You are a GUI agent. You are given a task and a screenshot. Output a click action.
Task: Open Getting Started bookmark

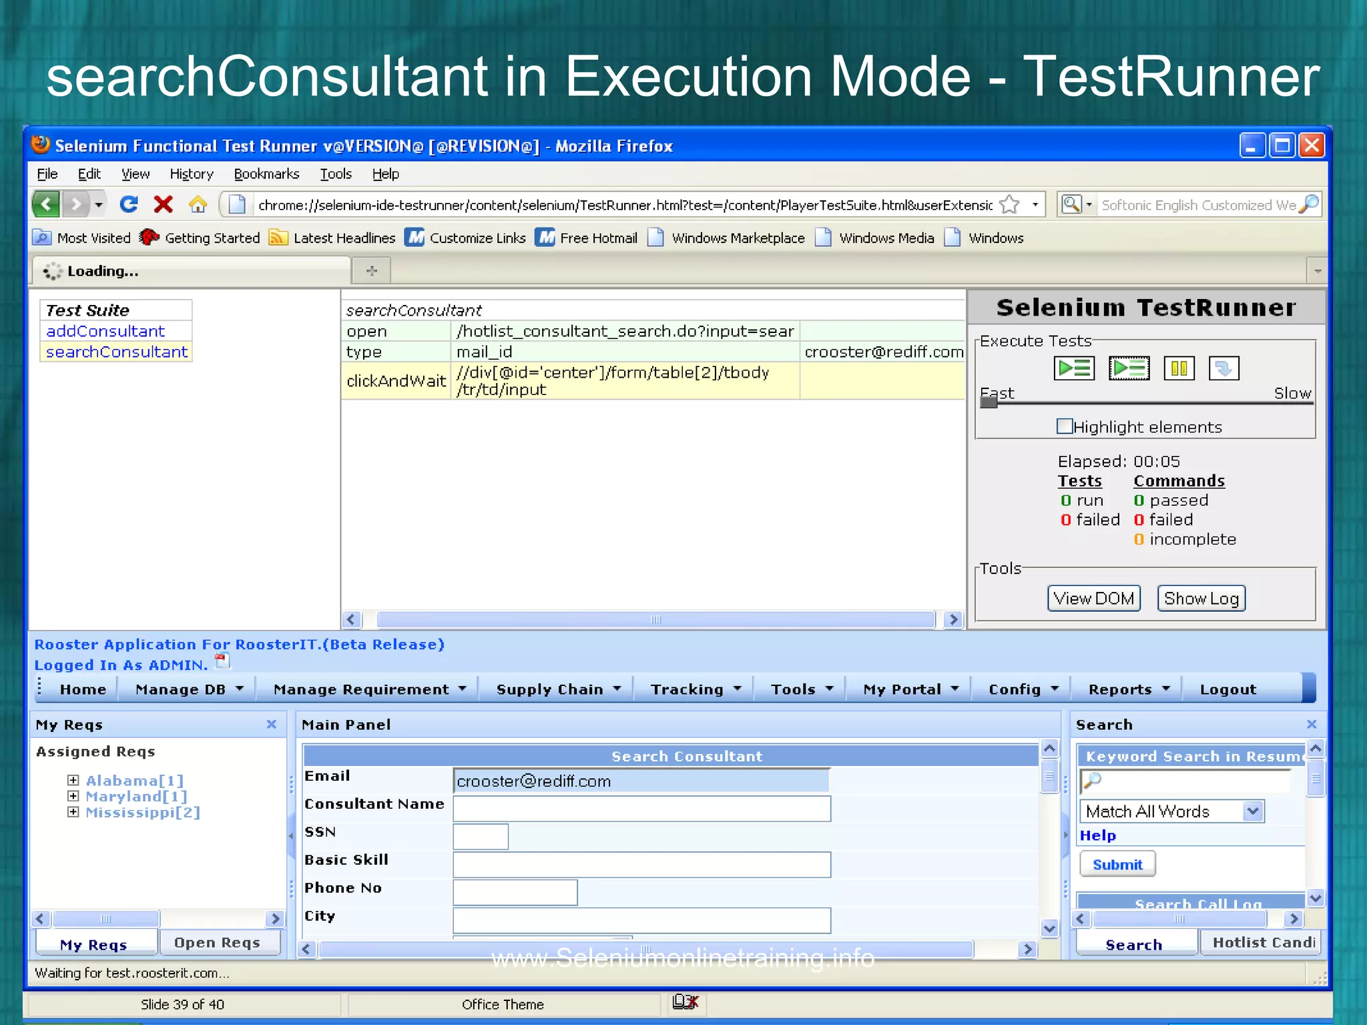point(200,238)
